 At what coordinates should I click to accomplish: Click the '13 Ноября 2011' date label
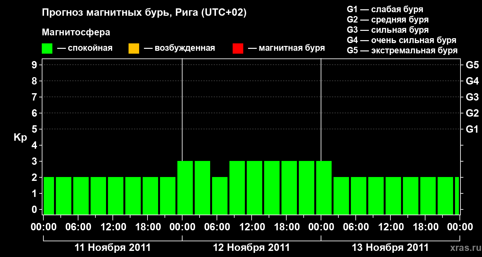tap(390, 248)
